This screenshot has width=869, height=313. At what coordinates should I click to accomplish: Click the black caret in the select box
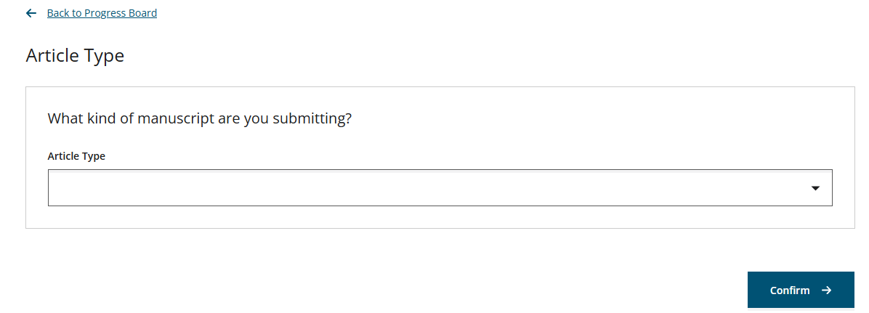(x=815, y=188)
